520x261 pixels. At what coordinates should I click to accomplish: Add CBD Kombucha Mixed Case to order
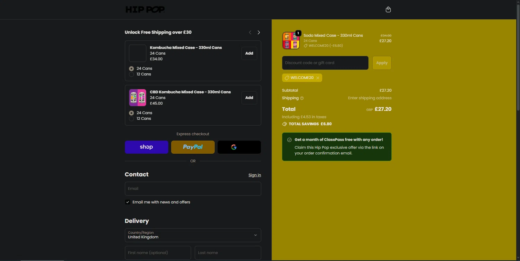(249, 98)
